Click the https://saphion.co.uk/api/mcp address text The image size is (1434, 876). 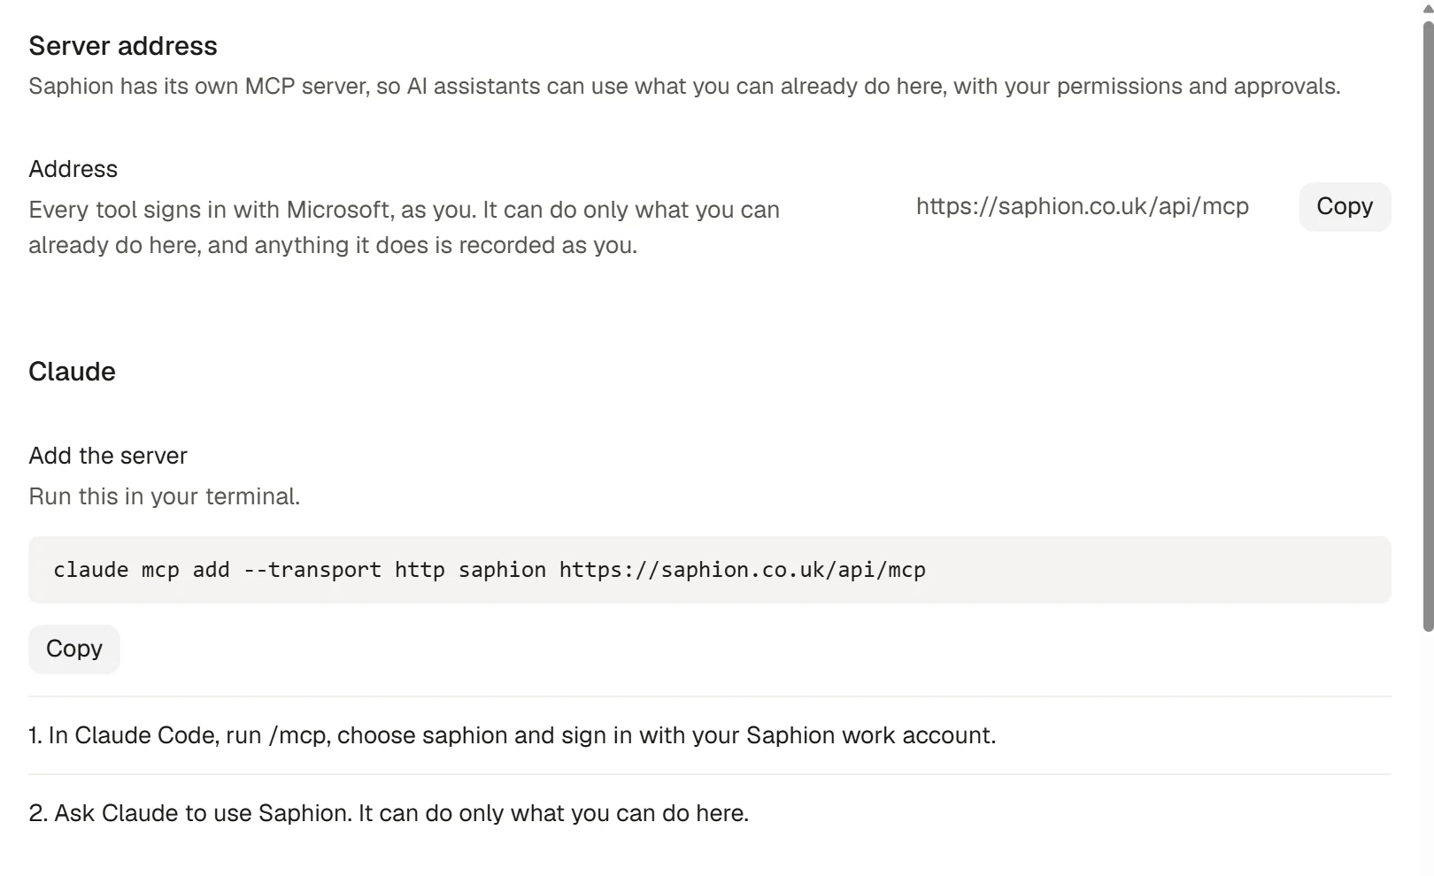[x=1082, y=206]
